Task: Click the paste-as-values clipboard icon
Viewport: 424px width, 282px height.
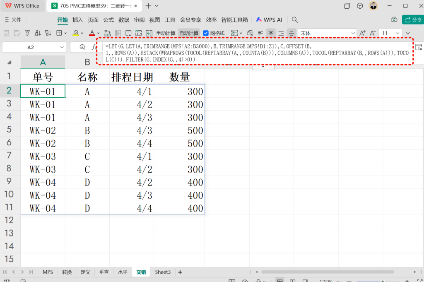Action: [x=7, y=33]
